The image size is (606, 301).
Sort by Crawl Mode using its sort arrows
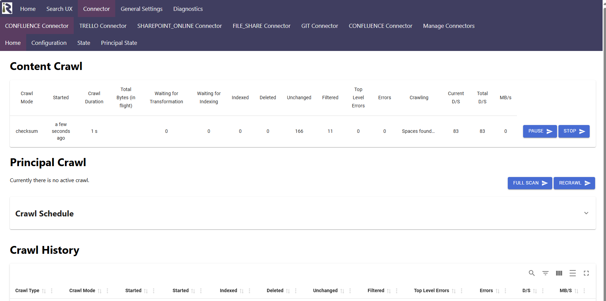(100, 291)
